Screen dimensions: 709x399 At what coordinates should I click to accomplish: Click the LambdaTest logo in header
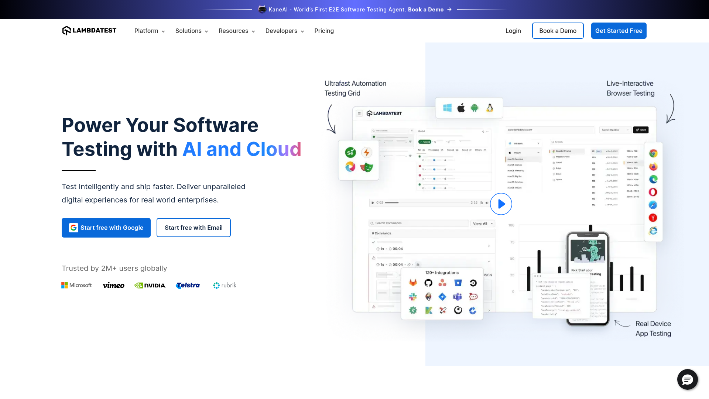(x=89, y=31)
